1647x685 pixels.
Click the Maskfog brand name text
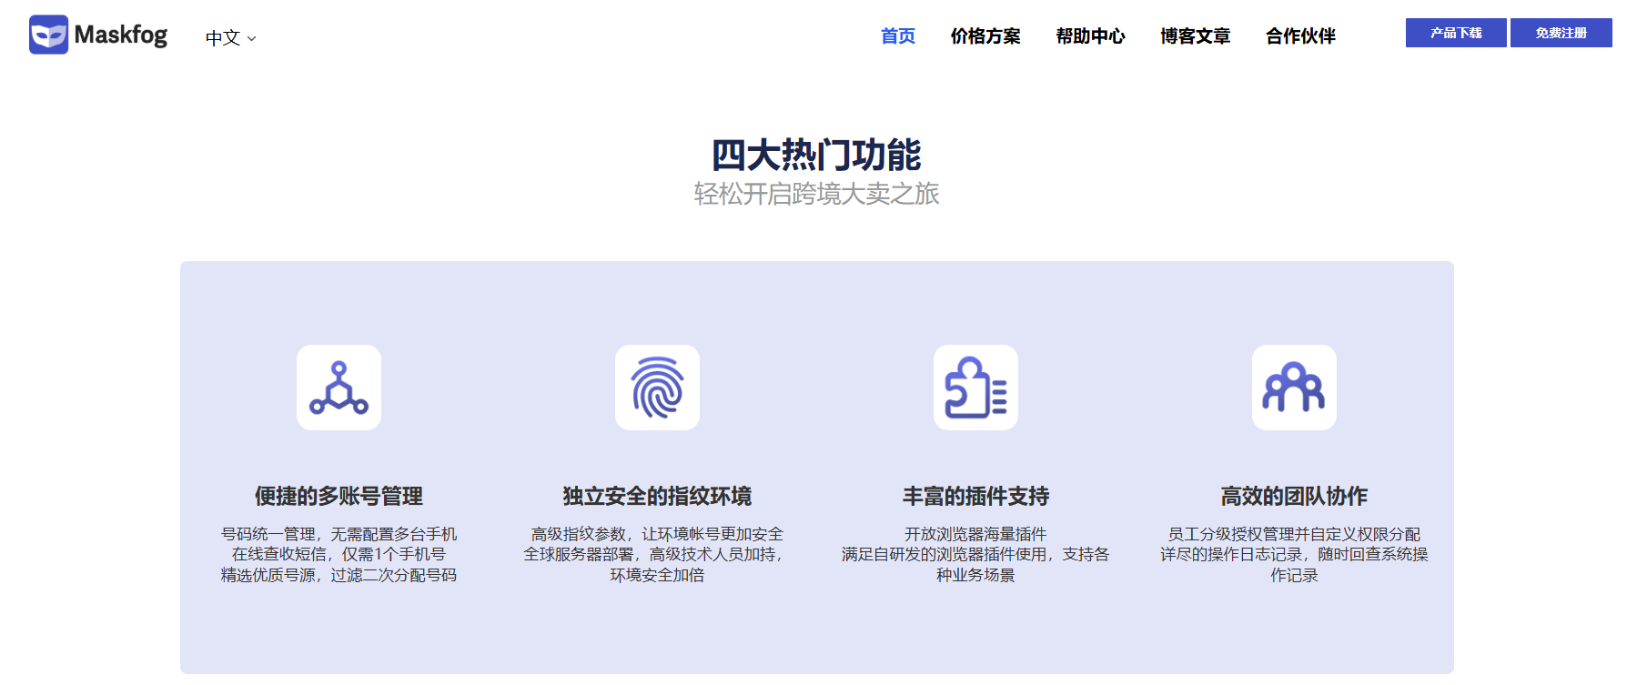point(121,35)
